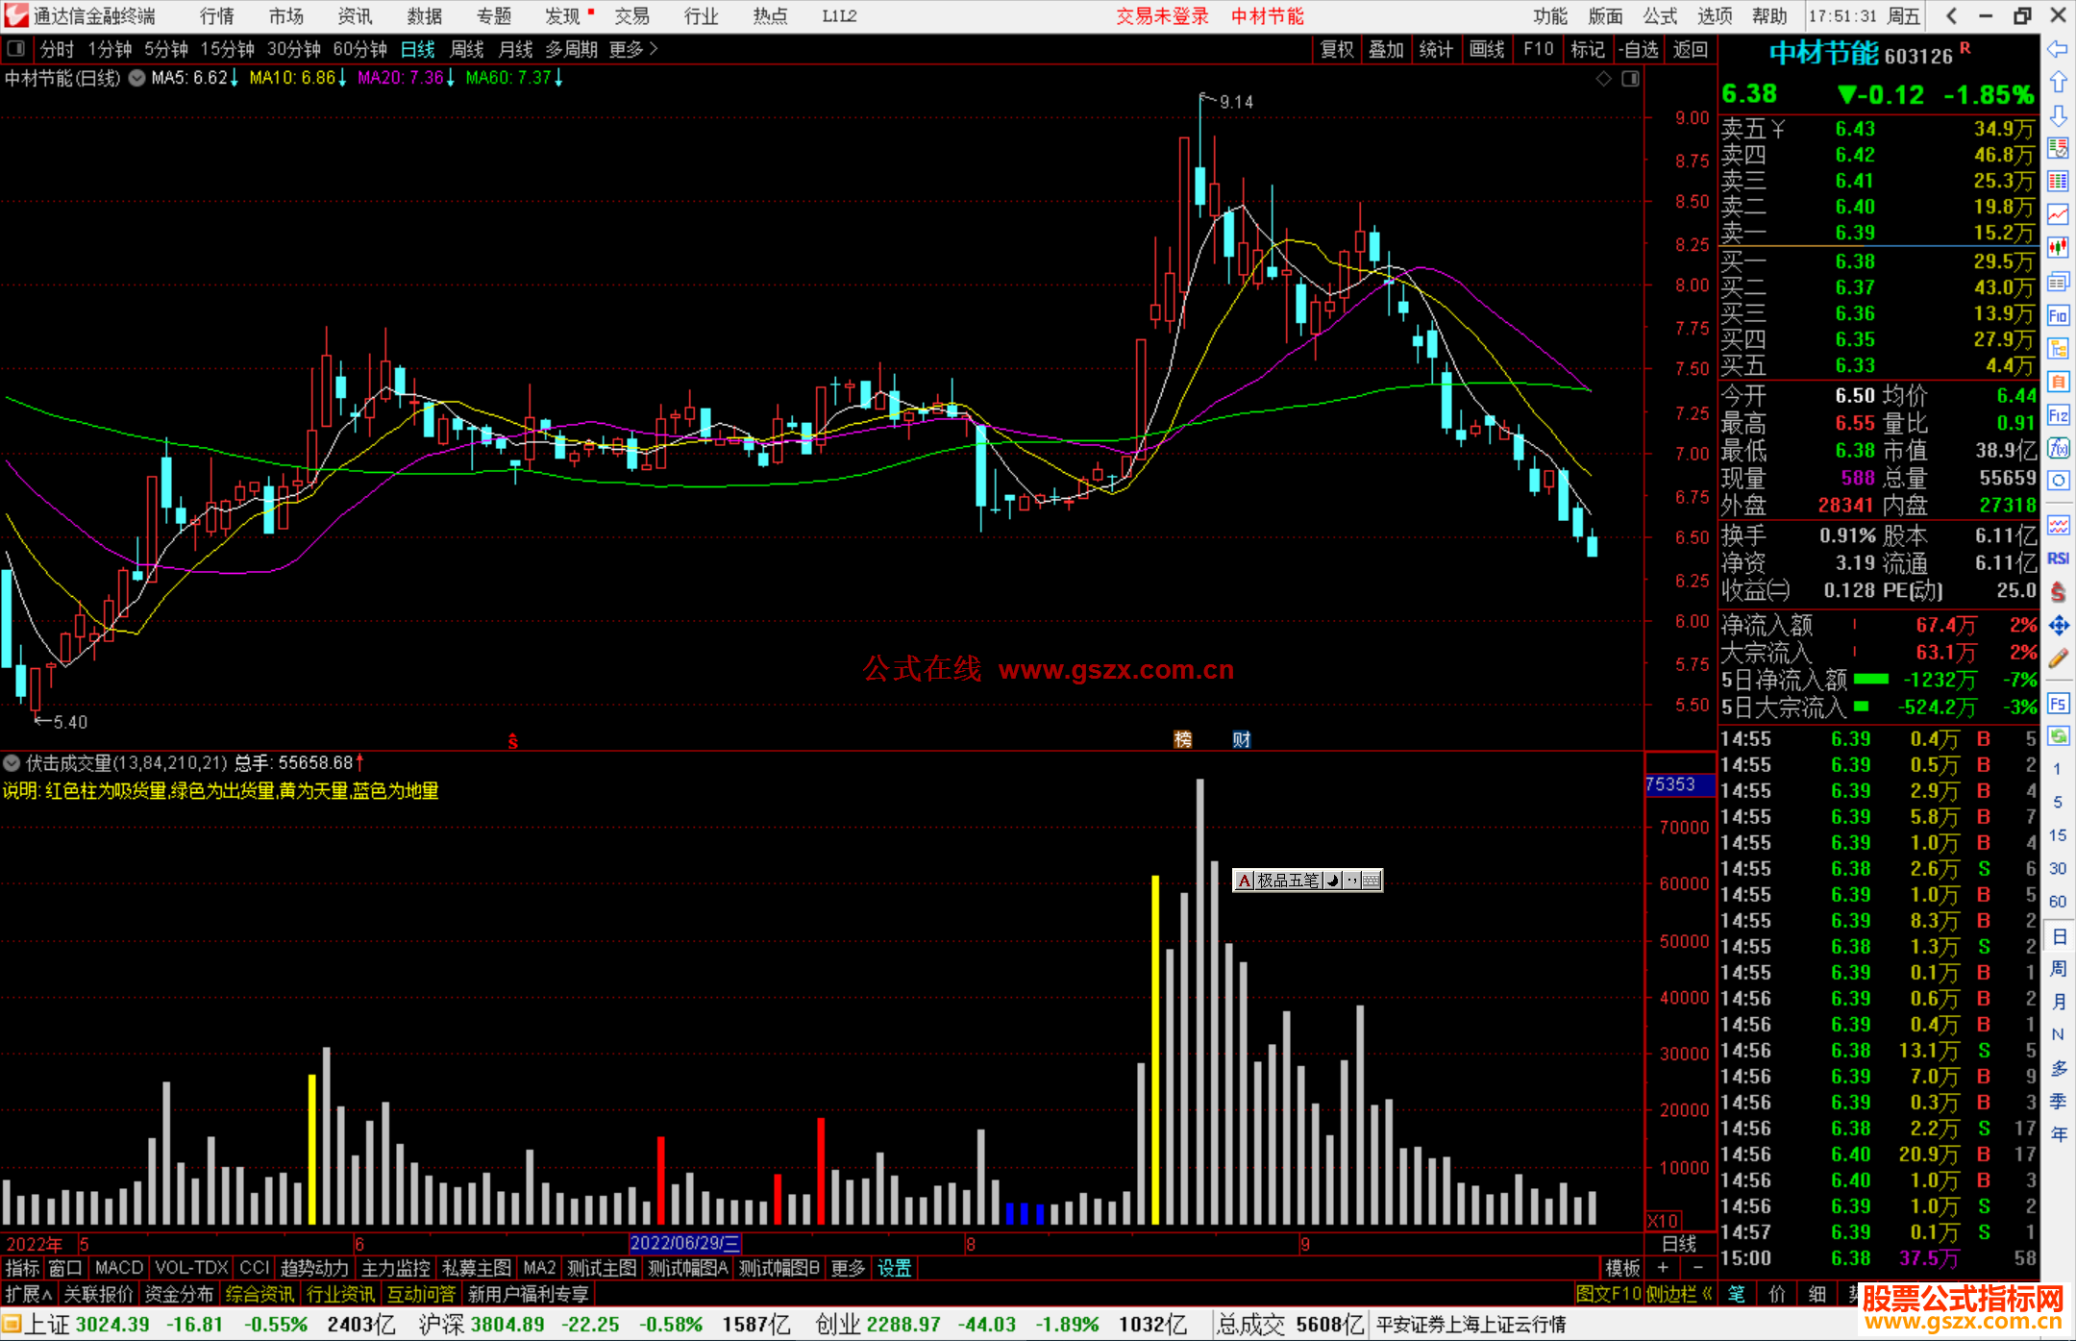
Task: Click the backward navigation arrow in title bar
Action: [1951, 15]
